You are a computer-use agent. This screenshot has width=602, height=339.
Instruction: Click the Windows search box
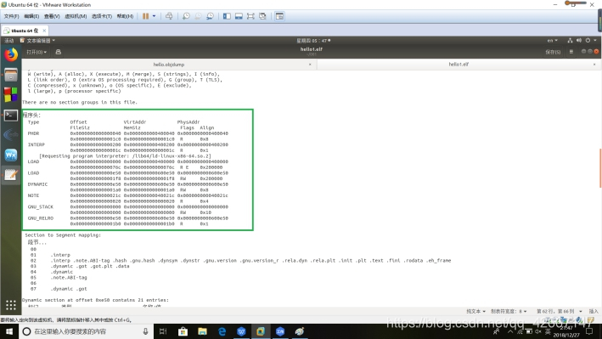pyautogui.click(x=86, y=331)
